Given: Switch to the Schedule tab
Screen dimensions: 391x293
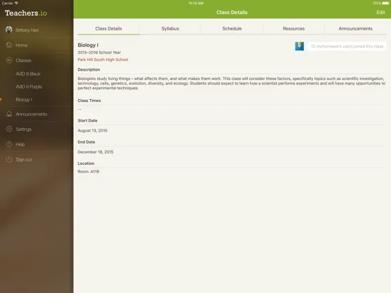Looking at the screenshot, I should pos(232,28).
